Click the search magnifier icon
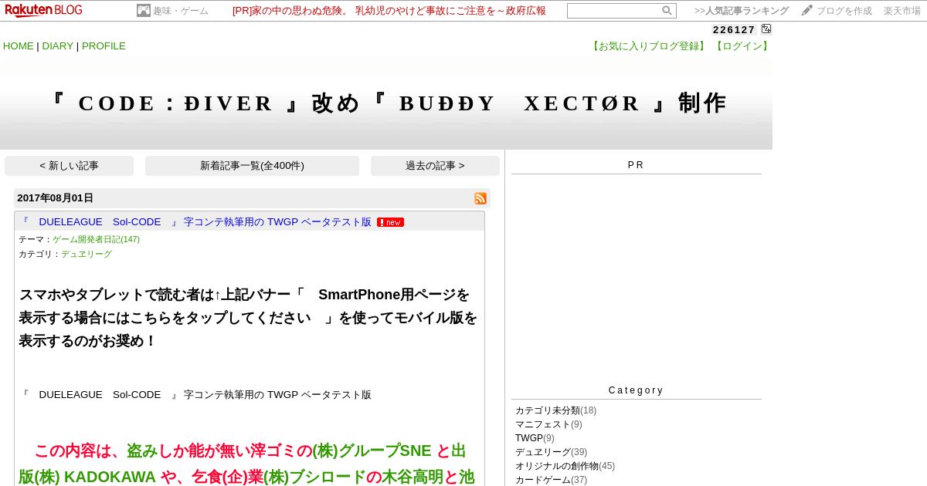The height and width of the screenshot is (486, 927). click(667, 11)
